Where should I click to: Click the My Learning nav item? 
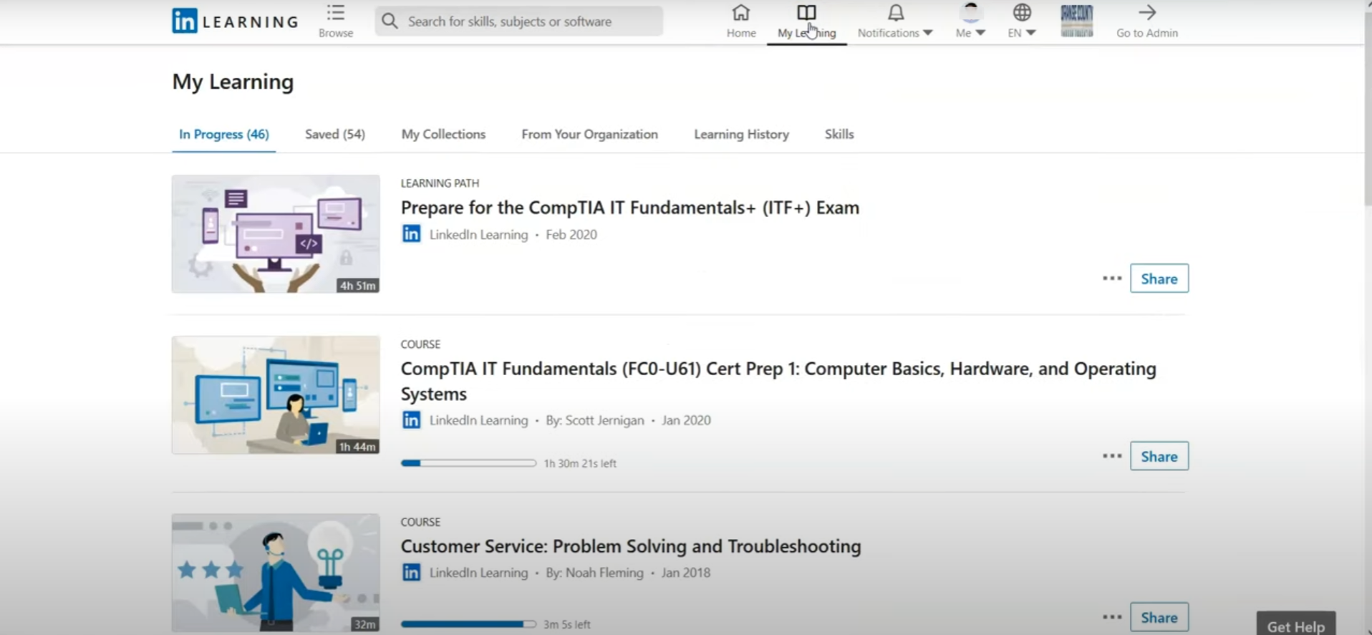(807, 21)
